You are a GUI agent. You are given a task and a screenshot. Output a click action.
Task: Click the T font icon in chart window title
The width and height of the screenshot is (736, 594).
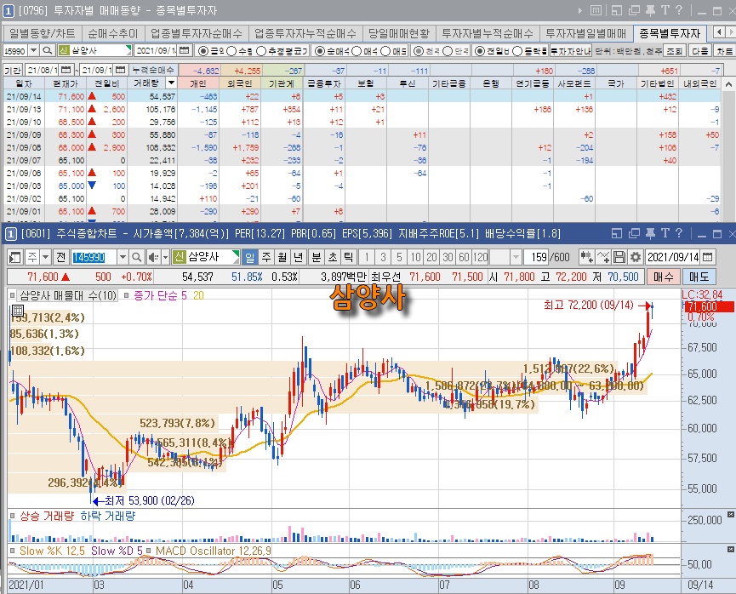coord(665,233)
